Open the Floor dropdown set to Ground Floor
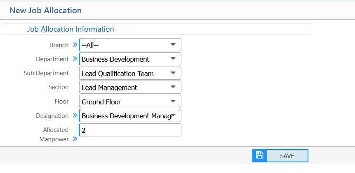The width and height of the screenshot is (355, 173). (130, 101)
